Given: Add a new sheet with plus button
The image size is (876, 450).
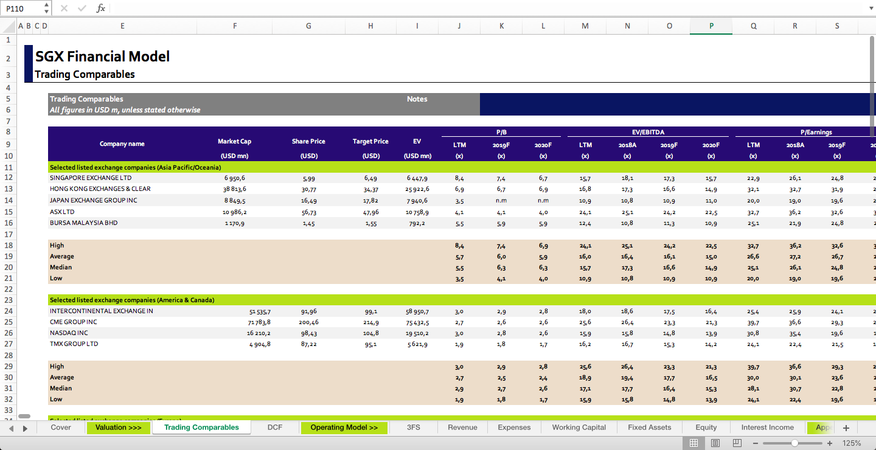Looking at the screenshot, I should point(846,428).
